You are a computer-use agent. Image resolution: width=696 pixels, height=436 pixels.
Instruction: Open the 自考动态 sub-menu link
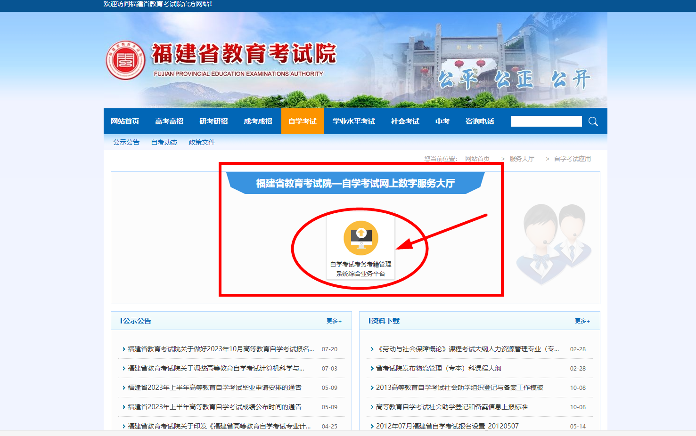164,142
